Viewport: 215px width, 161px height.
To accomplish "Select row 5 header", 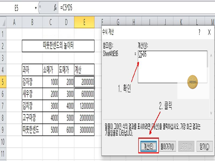I will point(3,82).
